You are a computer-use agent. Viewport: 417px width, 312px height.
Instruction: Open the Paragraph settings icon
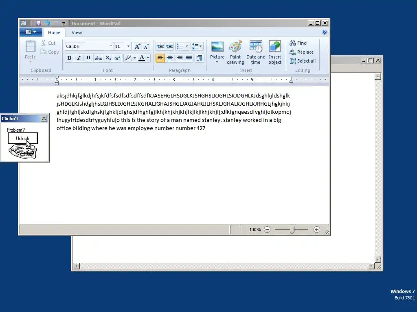(x=199, y=58)
